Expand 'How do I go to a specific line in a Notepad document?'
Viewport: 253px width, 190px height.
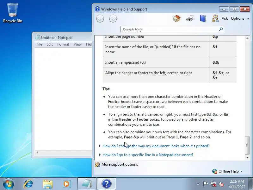click(148, 155)
